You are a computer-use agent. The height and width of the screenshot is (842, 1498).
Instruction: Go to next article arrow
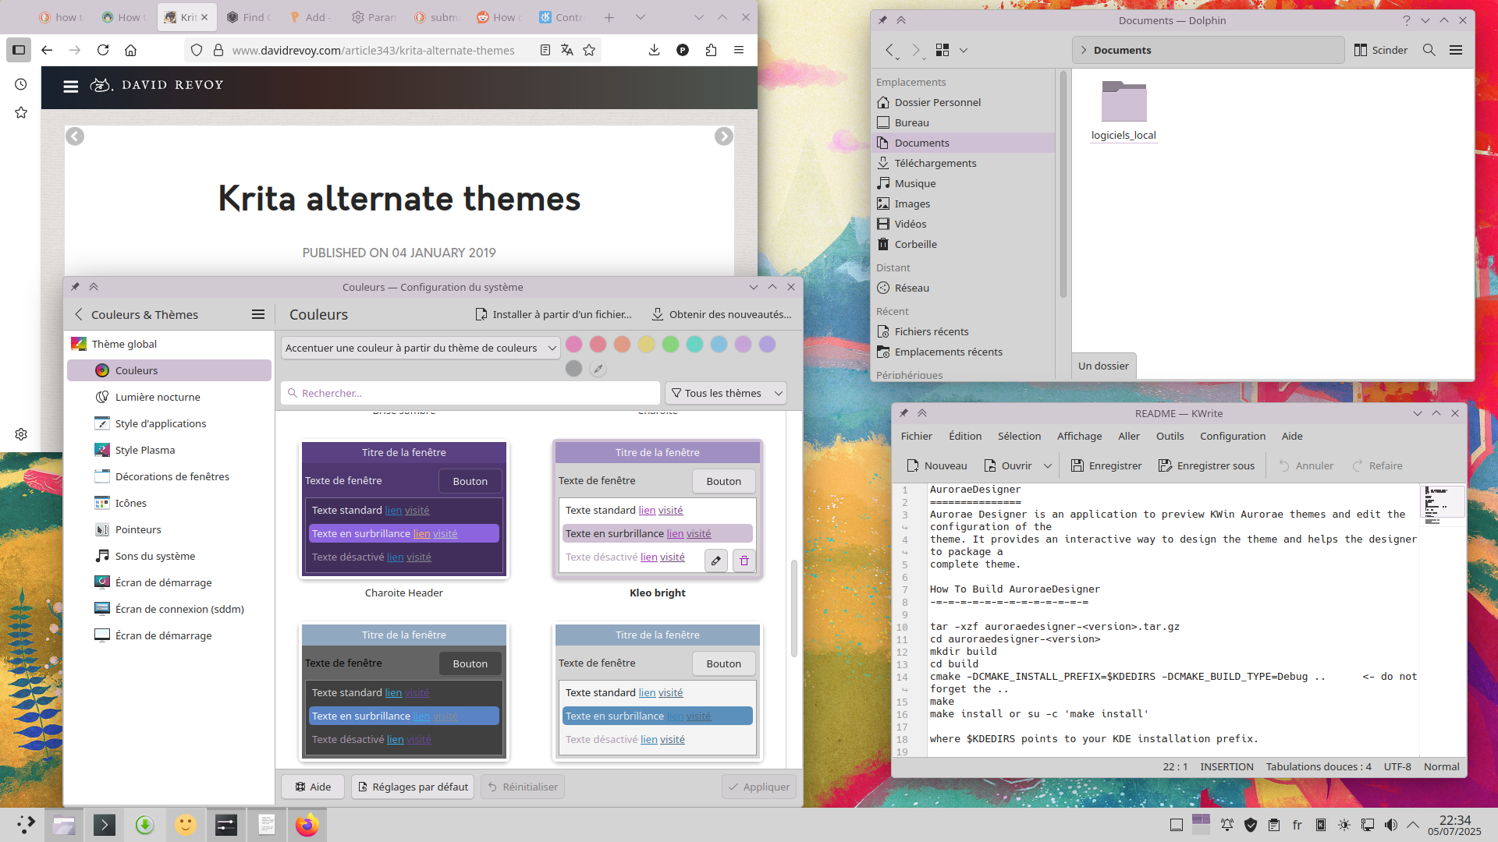click(x=723, y=136)
